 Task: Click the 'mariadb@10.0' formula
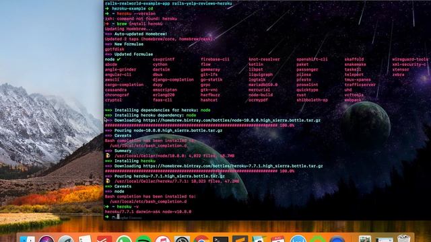tap(263, 85)
